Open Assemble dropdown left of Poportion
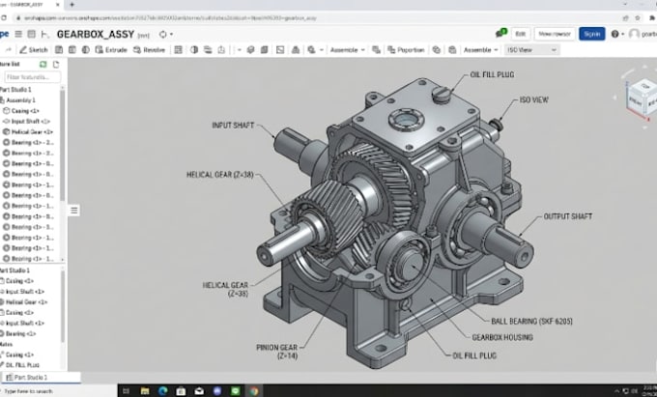 pos(348,50)
